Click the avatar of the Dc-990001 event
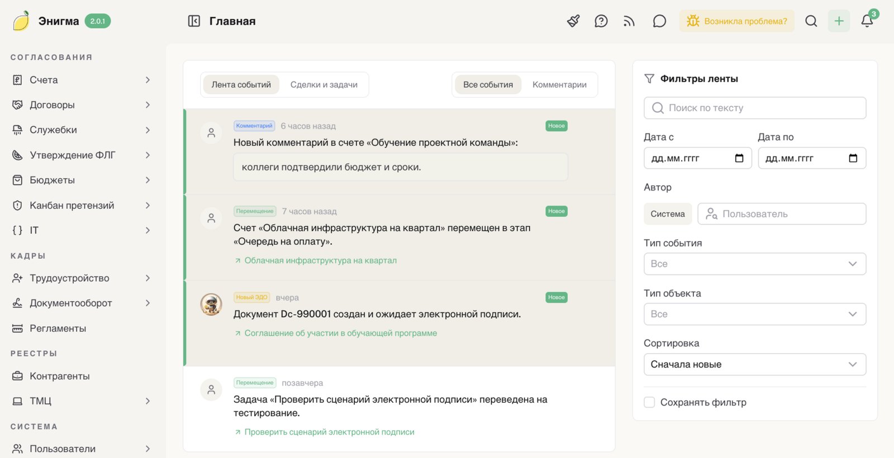The height and width of the screenshot is (458, 894). 211,304
